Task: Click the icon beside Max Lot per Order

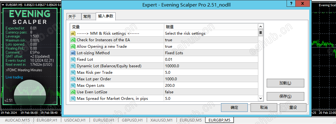Action: 73,79
